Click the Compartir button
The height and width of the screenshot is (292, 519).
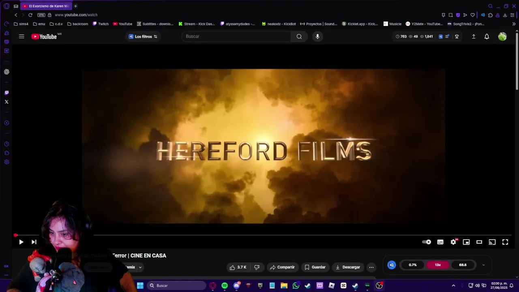click(282, 267)
